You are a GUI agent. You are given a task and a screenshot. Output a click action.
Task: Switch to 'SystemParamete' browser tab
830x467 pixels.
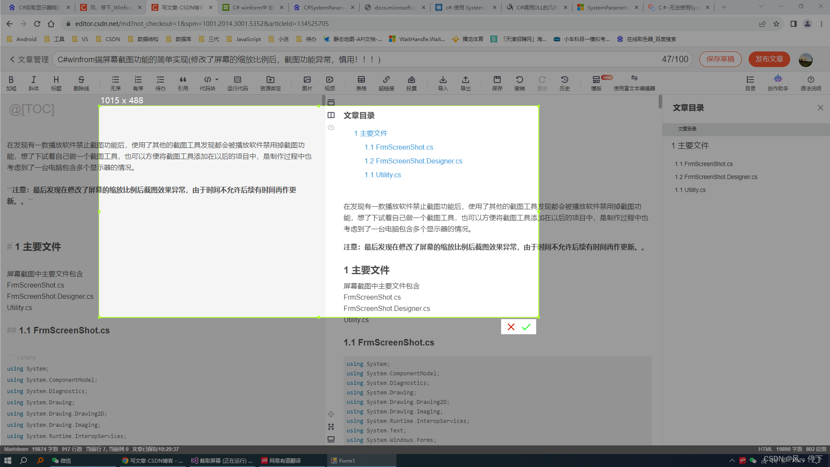pyautogui.click(x=608, y=7)
